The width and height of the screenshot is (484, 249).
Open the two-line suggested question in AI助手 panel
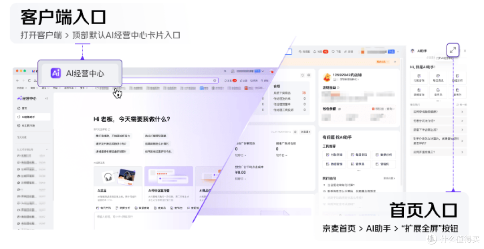coord(438,141)
